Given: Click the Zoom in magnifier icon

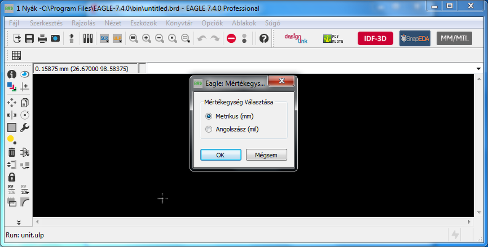Looking at the screenshot, I should point(146,38).
